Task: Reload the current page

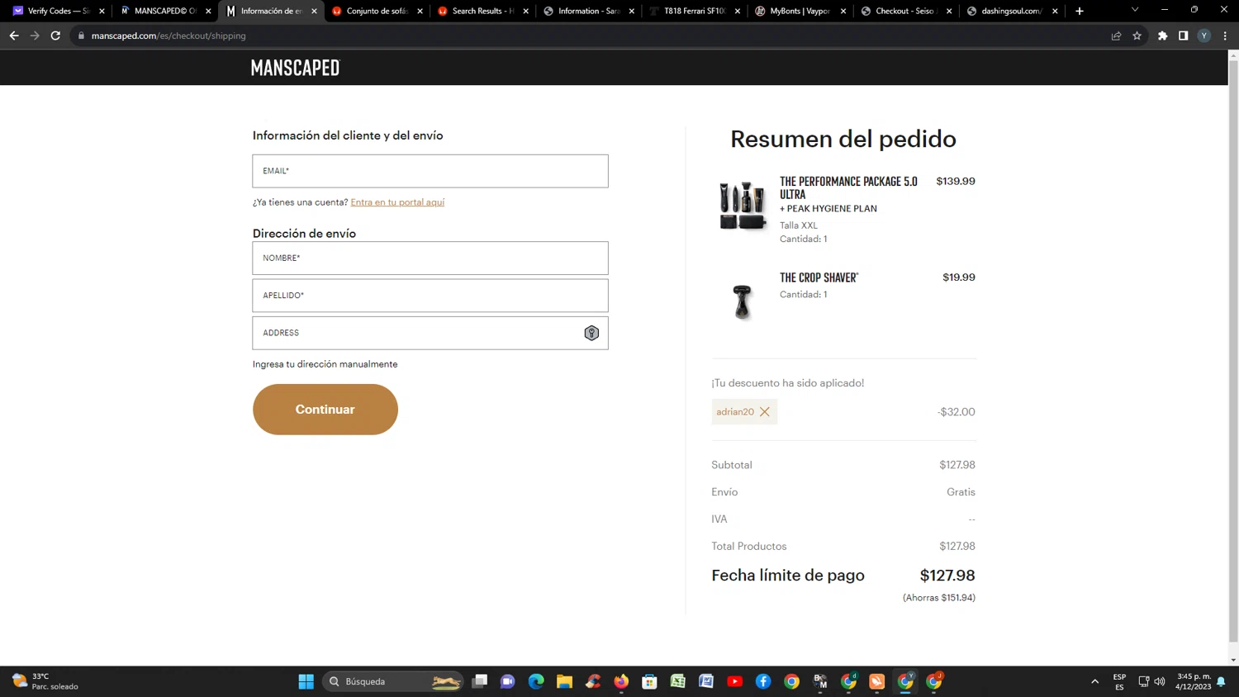Action: 55,36
